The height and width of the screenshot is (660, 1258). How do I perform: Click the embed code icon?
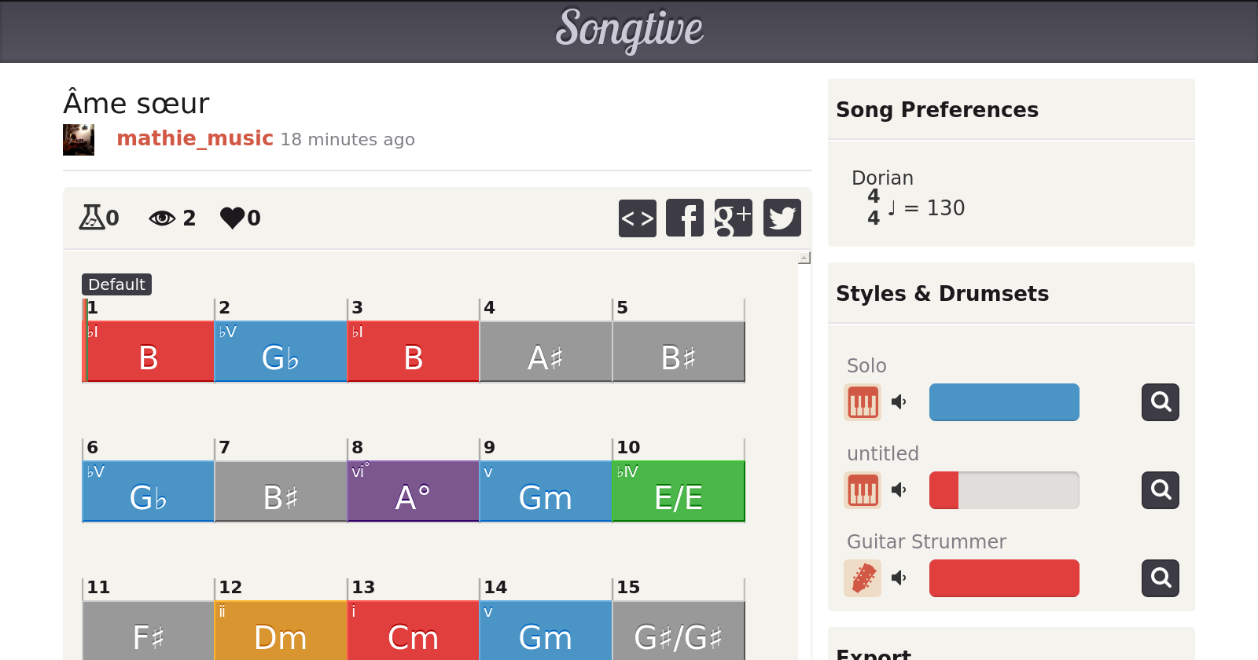tap(637, 218)
